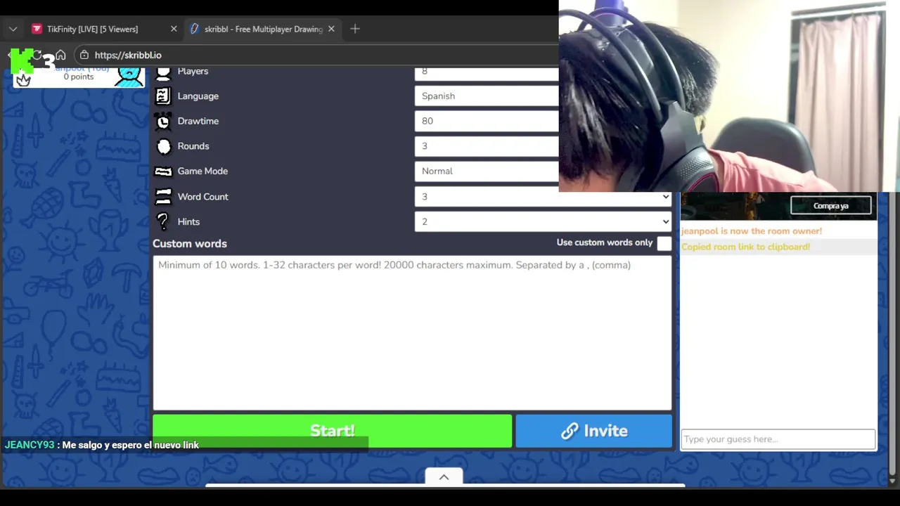Click the guess input field in chat
Image resolution: width=900 pixels, height=506 pixels.
[778, 439]
